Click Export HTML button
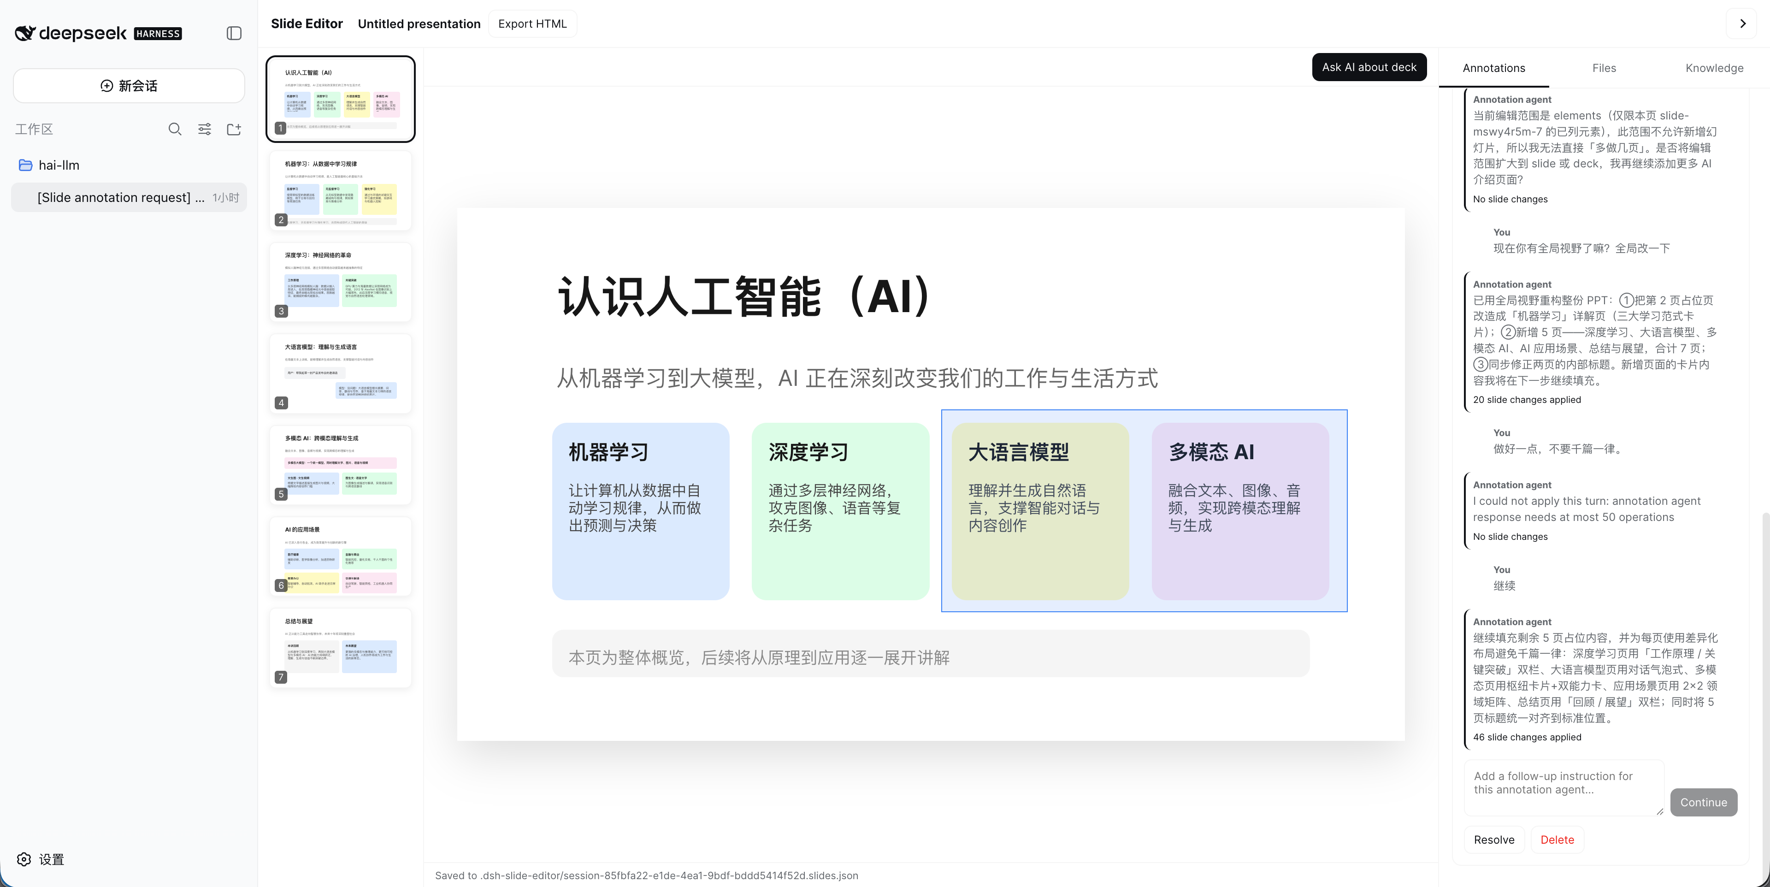The image size is (1770, 887). click(x=532, y=24)
